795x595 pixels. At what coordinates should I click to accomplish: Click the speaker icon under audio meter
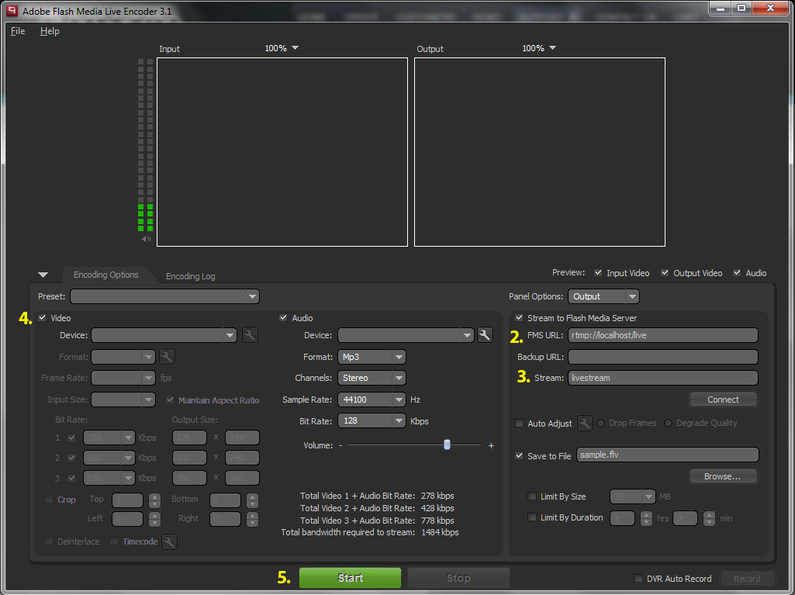click(x=146, y=239)
